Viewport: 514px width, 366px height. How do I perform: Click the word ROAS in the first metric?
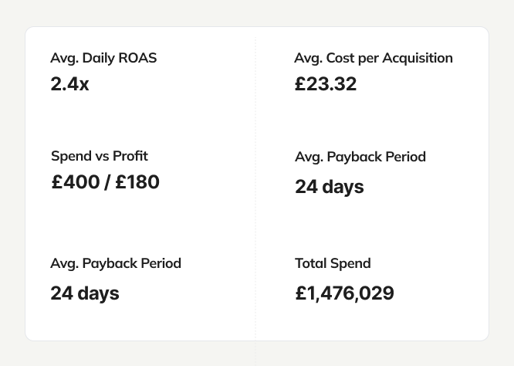coord(137,58)
